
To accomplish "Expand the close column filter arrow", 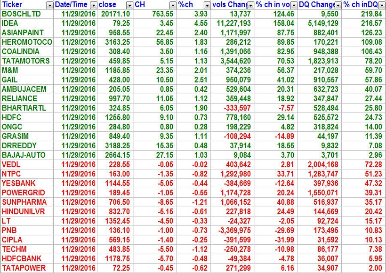I will click(129, 5).
